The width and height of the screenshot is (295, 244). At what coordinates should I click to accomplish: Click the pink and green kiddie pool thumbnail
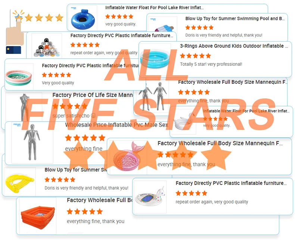18,78
